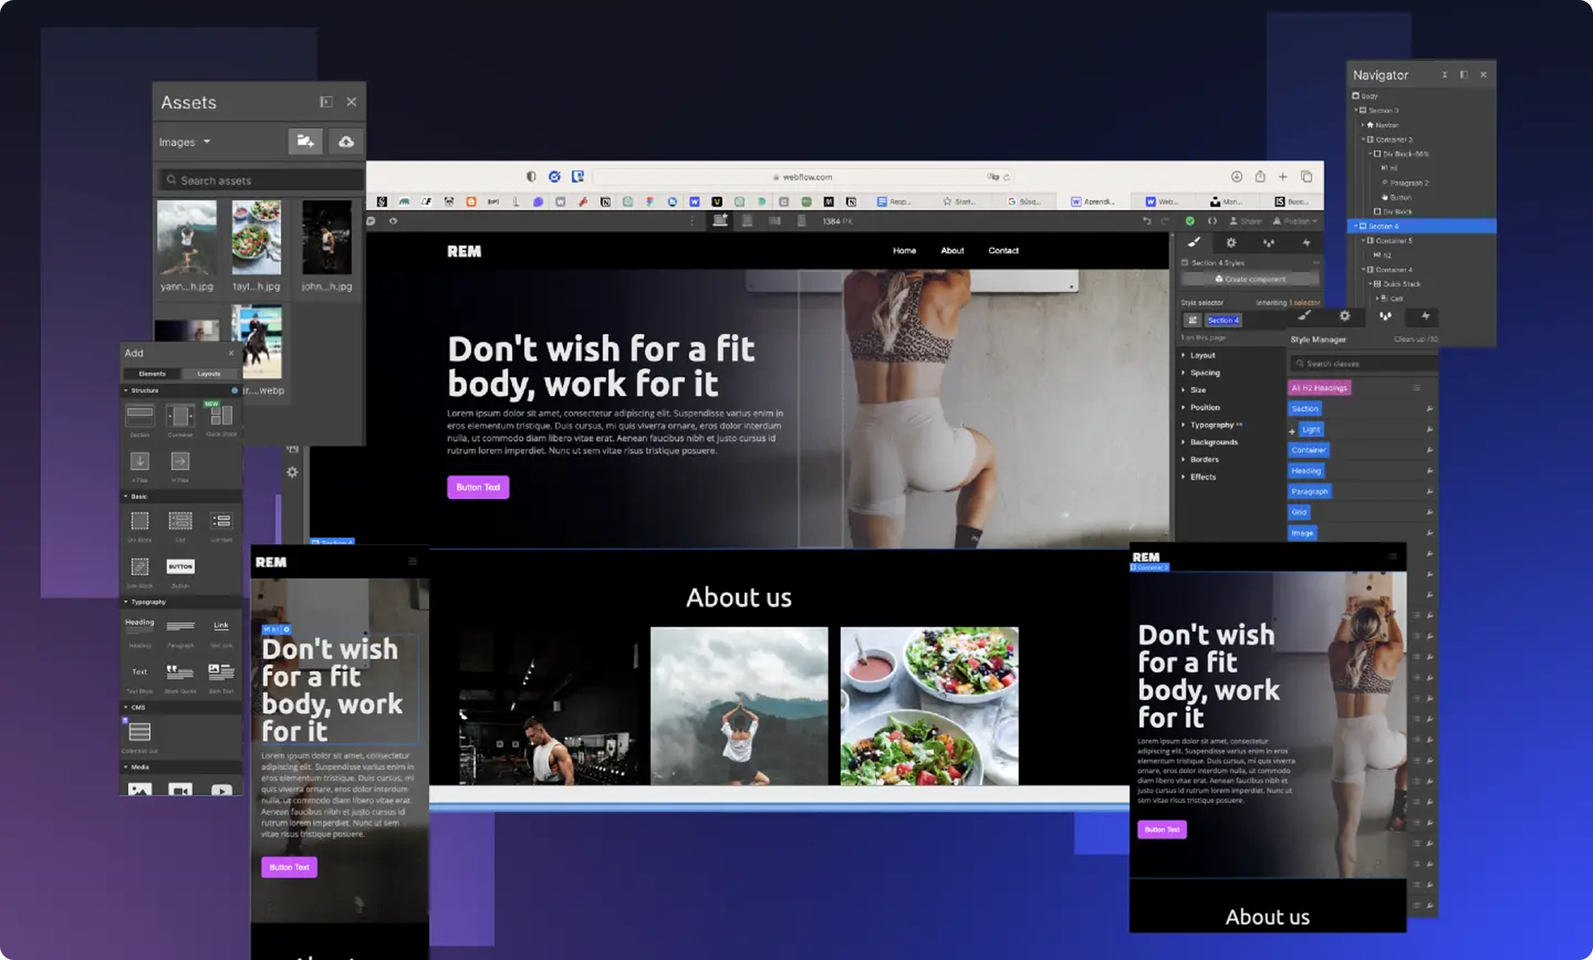
Task: Click the upload asset cloud icon
Action: [x=346, y=141]
